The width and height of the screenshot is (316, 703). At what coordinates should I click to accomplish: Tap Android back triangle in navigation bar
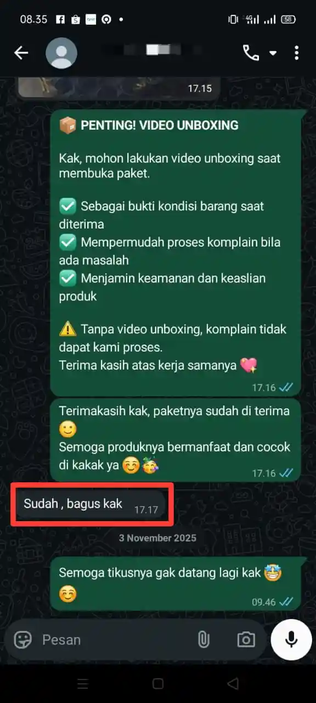[233, 684]
